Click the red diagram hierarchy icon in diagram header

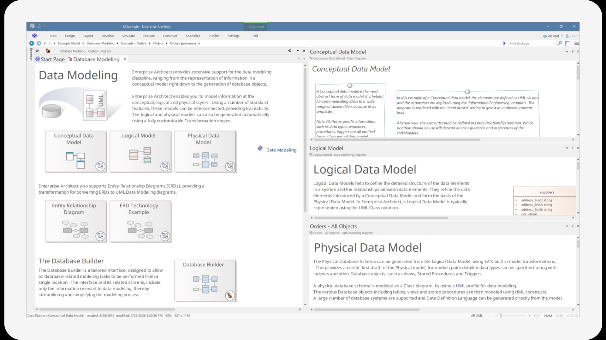(48, 51)
